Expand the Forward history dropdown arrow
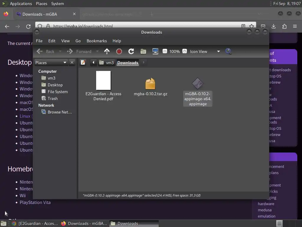Screen dimensions: 302x227 (97, 51)
